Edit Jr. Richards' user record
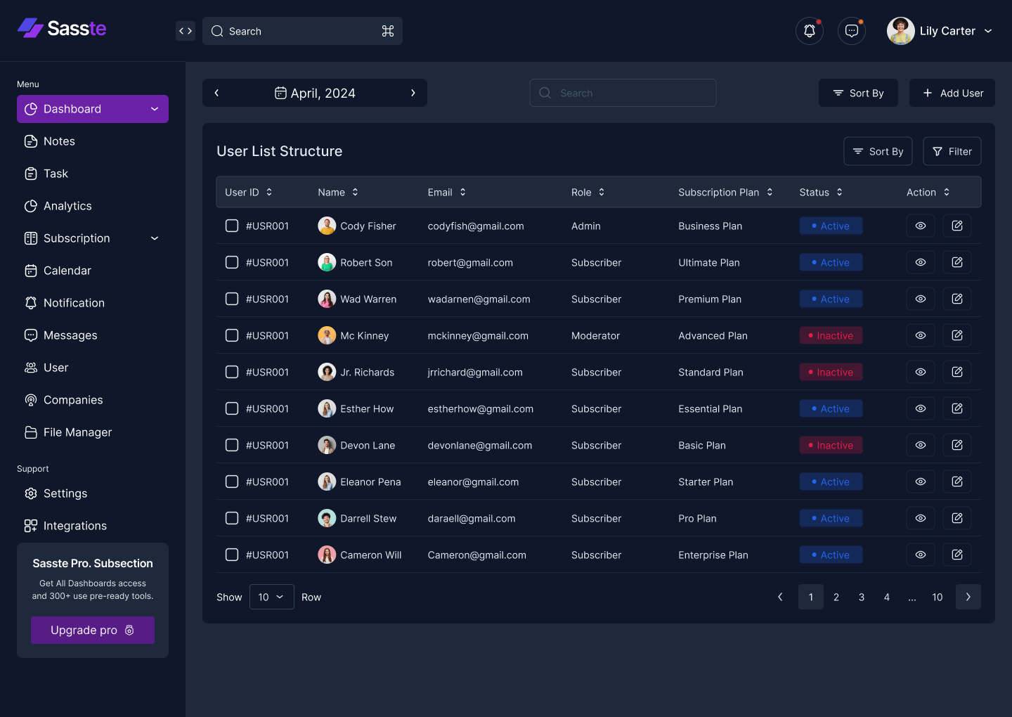Viewport: 1012px width, 717px height. [957, 372]
